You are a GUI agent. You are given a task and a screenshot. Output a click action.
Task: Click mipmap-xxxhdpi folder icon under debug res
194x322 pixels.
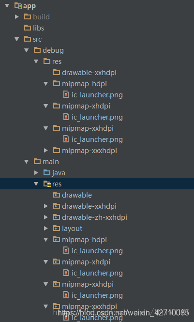pos(57,150)
